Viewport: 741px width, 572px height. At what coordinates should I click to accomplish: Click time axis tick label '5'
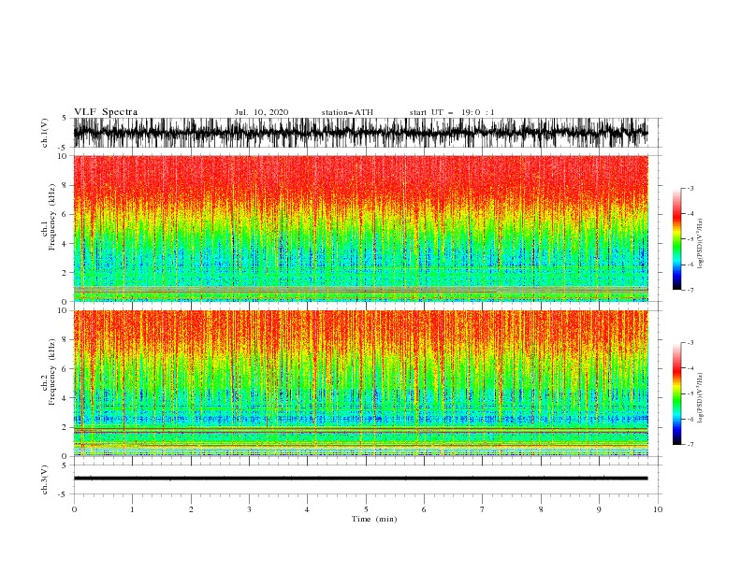click(366, 509)
